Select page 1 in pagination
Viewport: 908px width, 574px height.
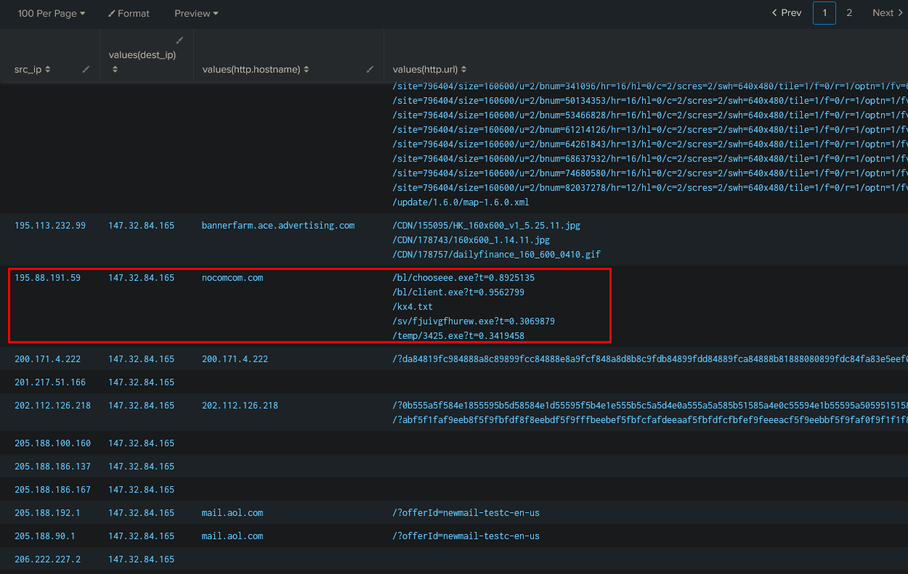824,13
